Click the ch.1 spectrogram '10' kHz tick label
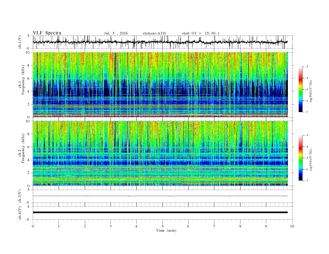Viewport: 329px width, 254px height. click(28, 52)
